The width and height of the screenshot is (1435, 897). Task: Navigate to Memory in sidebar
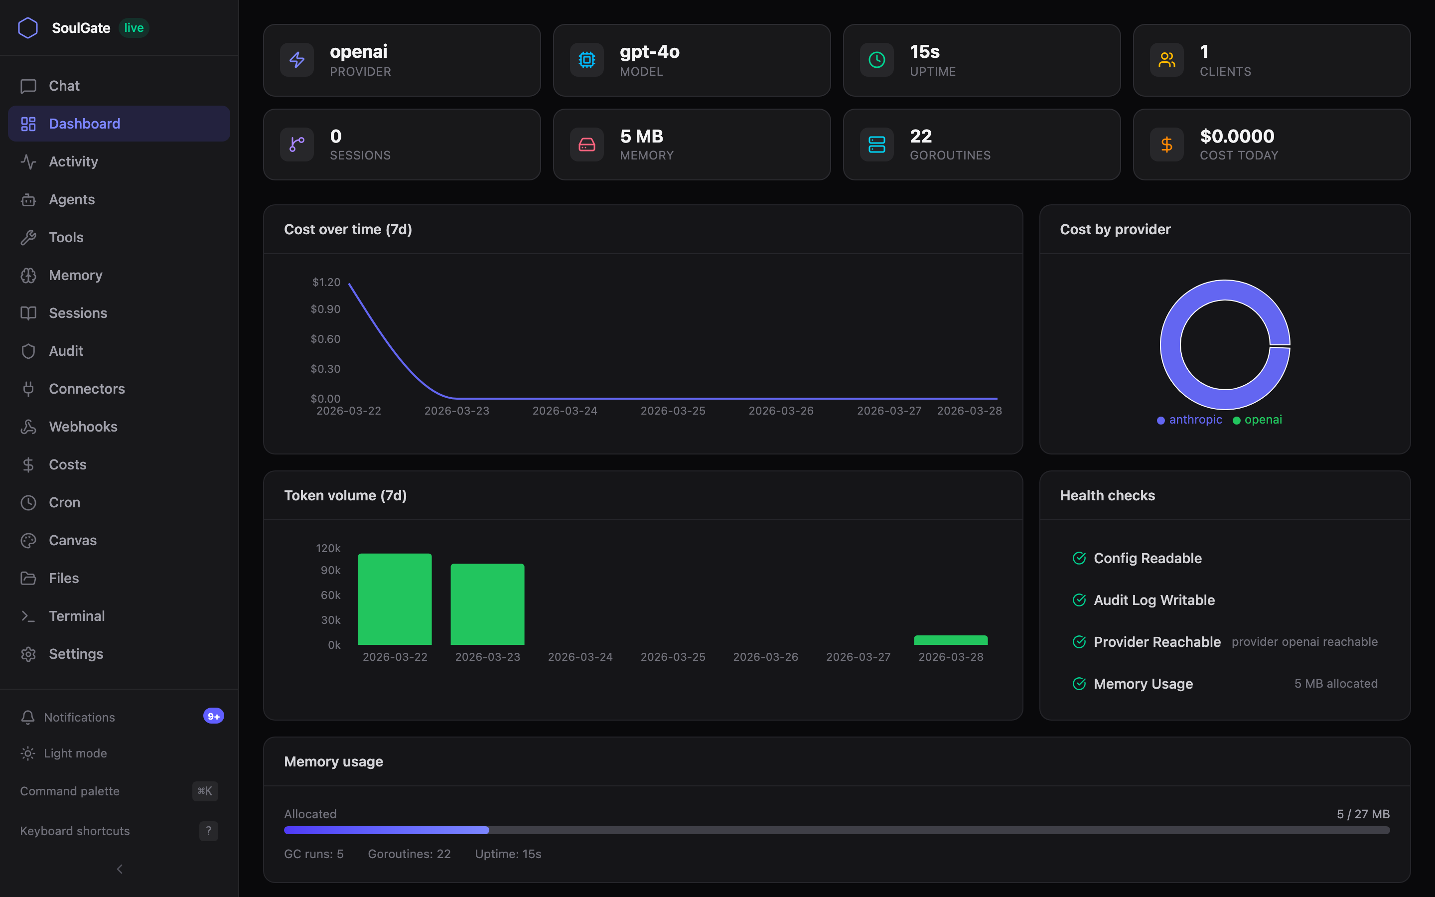[119, 275]
